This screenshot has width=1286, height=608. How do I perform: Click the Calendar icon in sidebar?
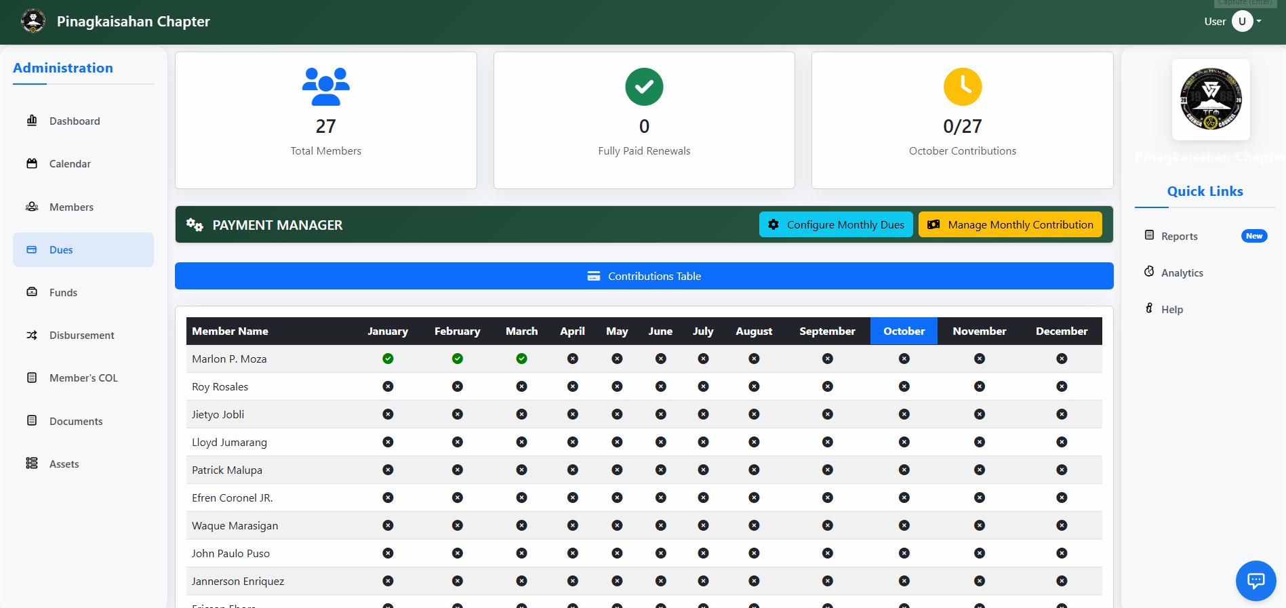point(32,163)
